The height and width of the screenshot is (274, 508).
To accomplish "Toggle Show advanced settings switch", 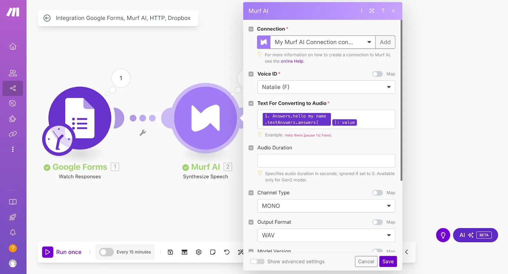I will coord(257,262).
